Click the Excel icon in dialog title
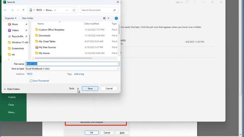This screenshot has height=137, width=244. pos(5,2)
